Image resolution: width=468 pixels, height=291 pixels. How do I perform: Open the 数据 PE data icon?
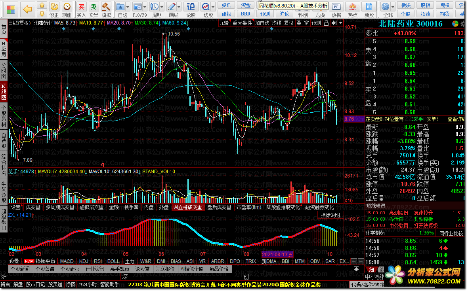click(x=336, y=9)
